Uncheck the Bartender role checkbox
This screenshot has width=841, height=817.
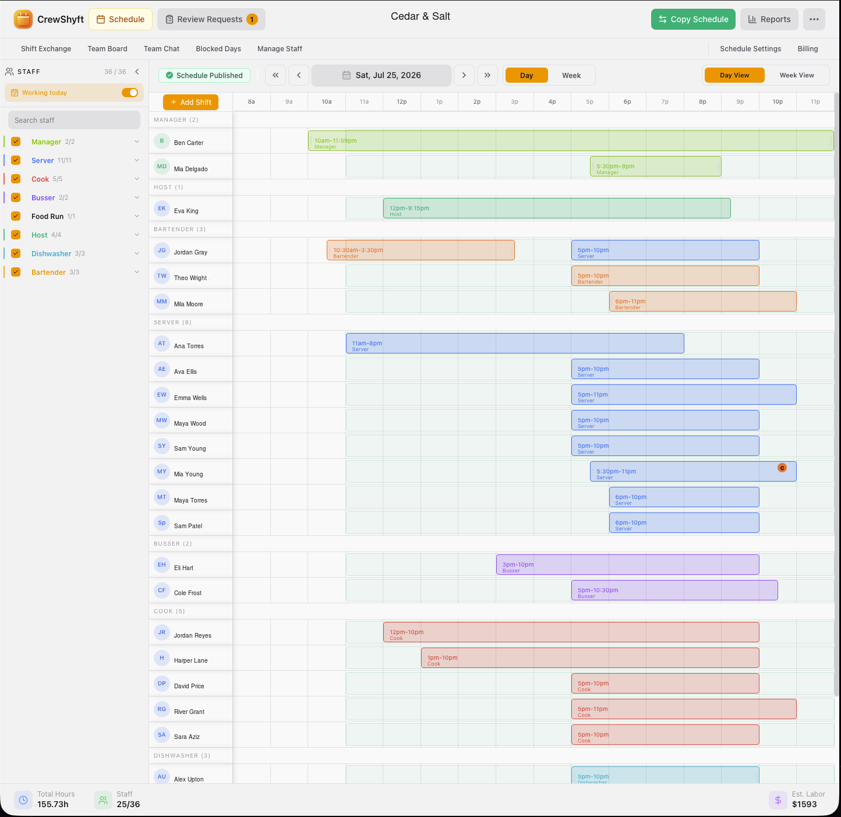16,272
